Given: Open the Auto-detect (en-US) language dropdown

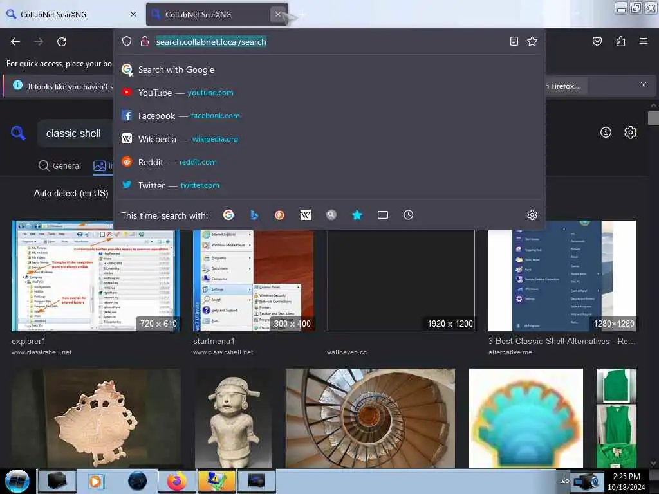Looking at the screenshot, I should click(71, 193).
